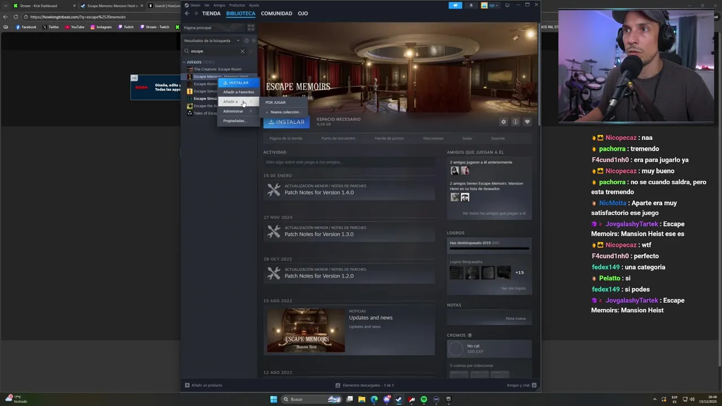Select The Creature: Escape Room game
The image size is (722, 406).
tap(217, 69)
